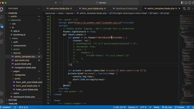Toggle primary side bar layout icon
This screenshot has width=194, height=109.
coord(182,3)
